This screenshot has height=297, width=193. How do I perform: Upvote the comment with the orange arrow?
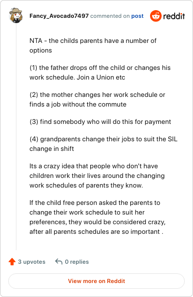(12, 262)
